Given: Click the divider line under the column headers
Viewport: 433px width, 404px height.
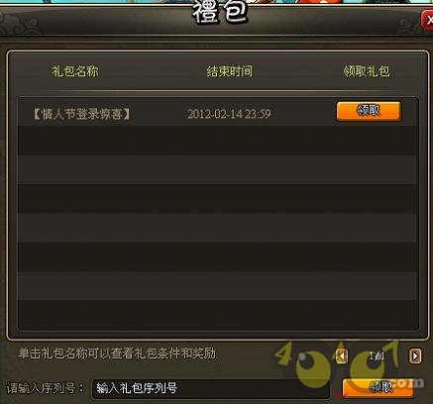Looking at the screenshot, I should [x=222, y=90].
